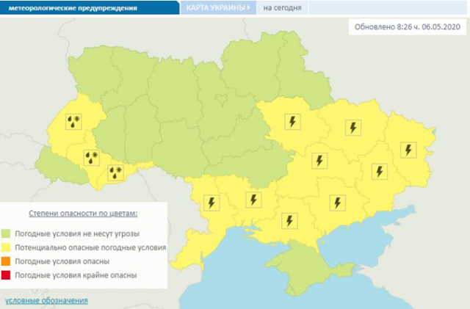The image size is (470, 309).
Task: Click the lightning icon over Kharkiv region
Action: pyautogui.click(x=354, y=128)
